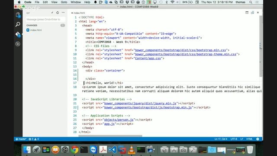Follow the Content/app.css link
This screenshot has width=277, height=156.
pyautogui.click(x=148, y=58)
